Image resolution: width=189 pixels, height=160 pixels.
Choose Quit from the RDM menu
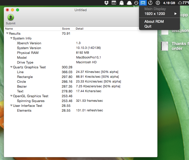(x=159, y=26)
